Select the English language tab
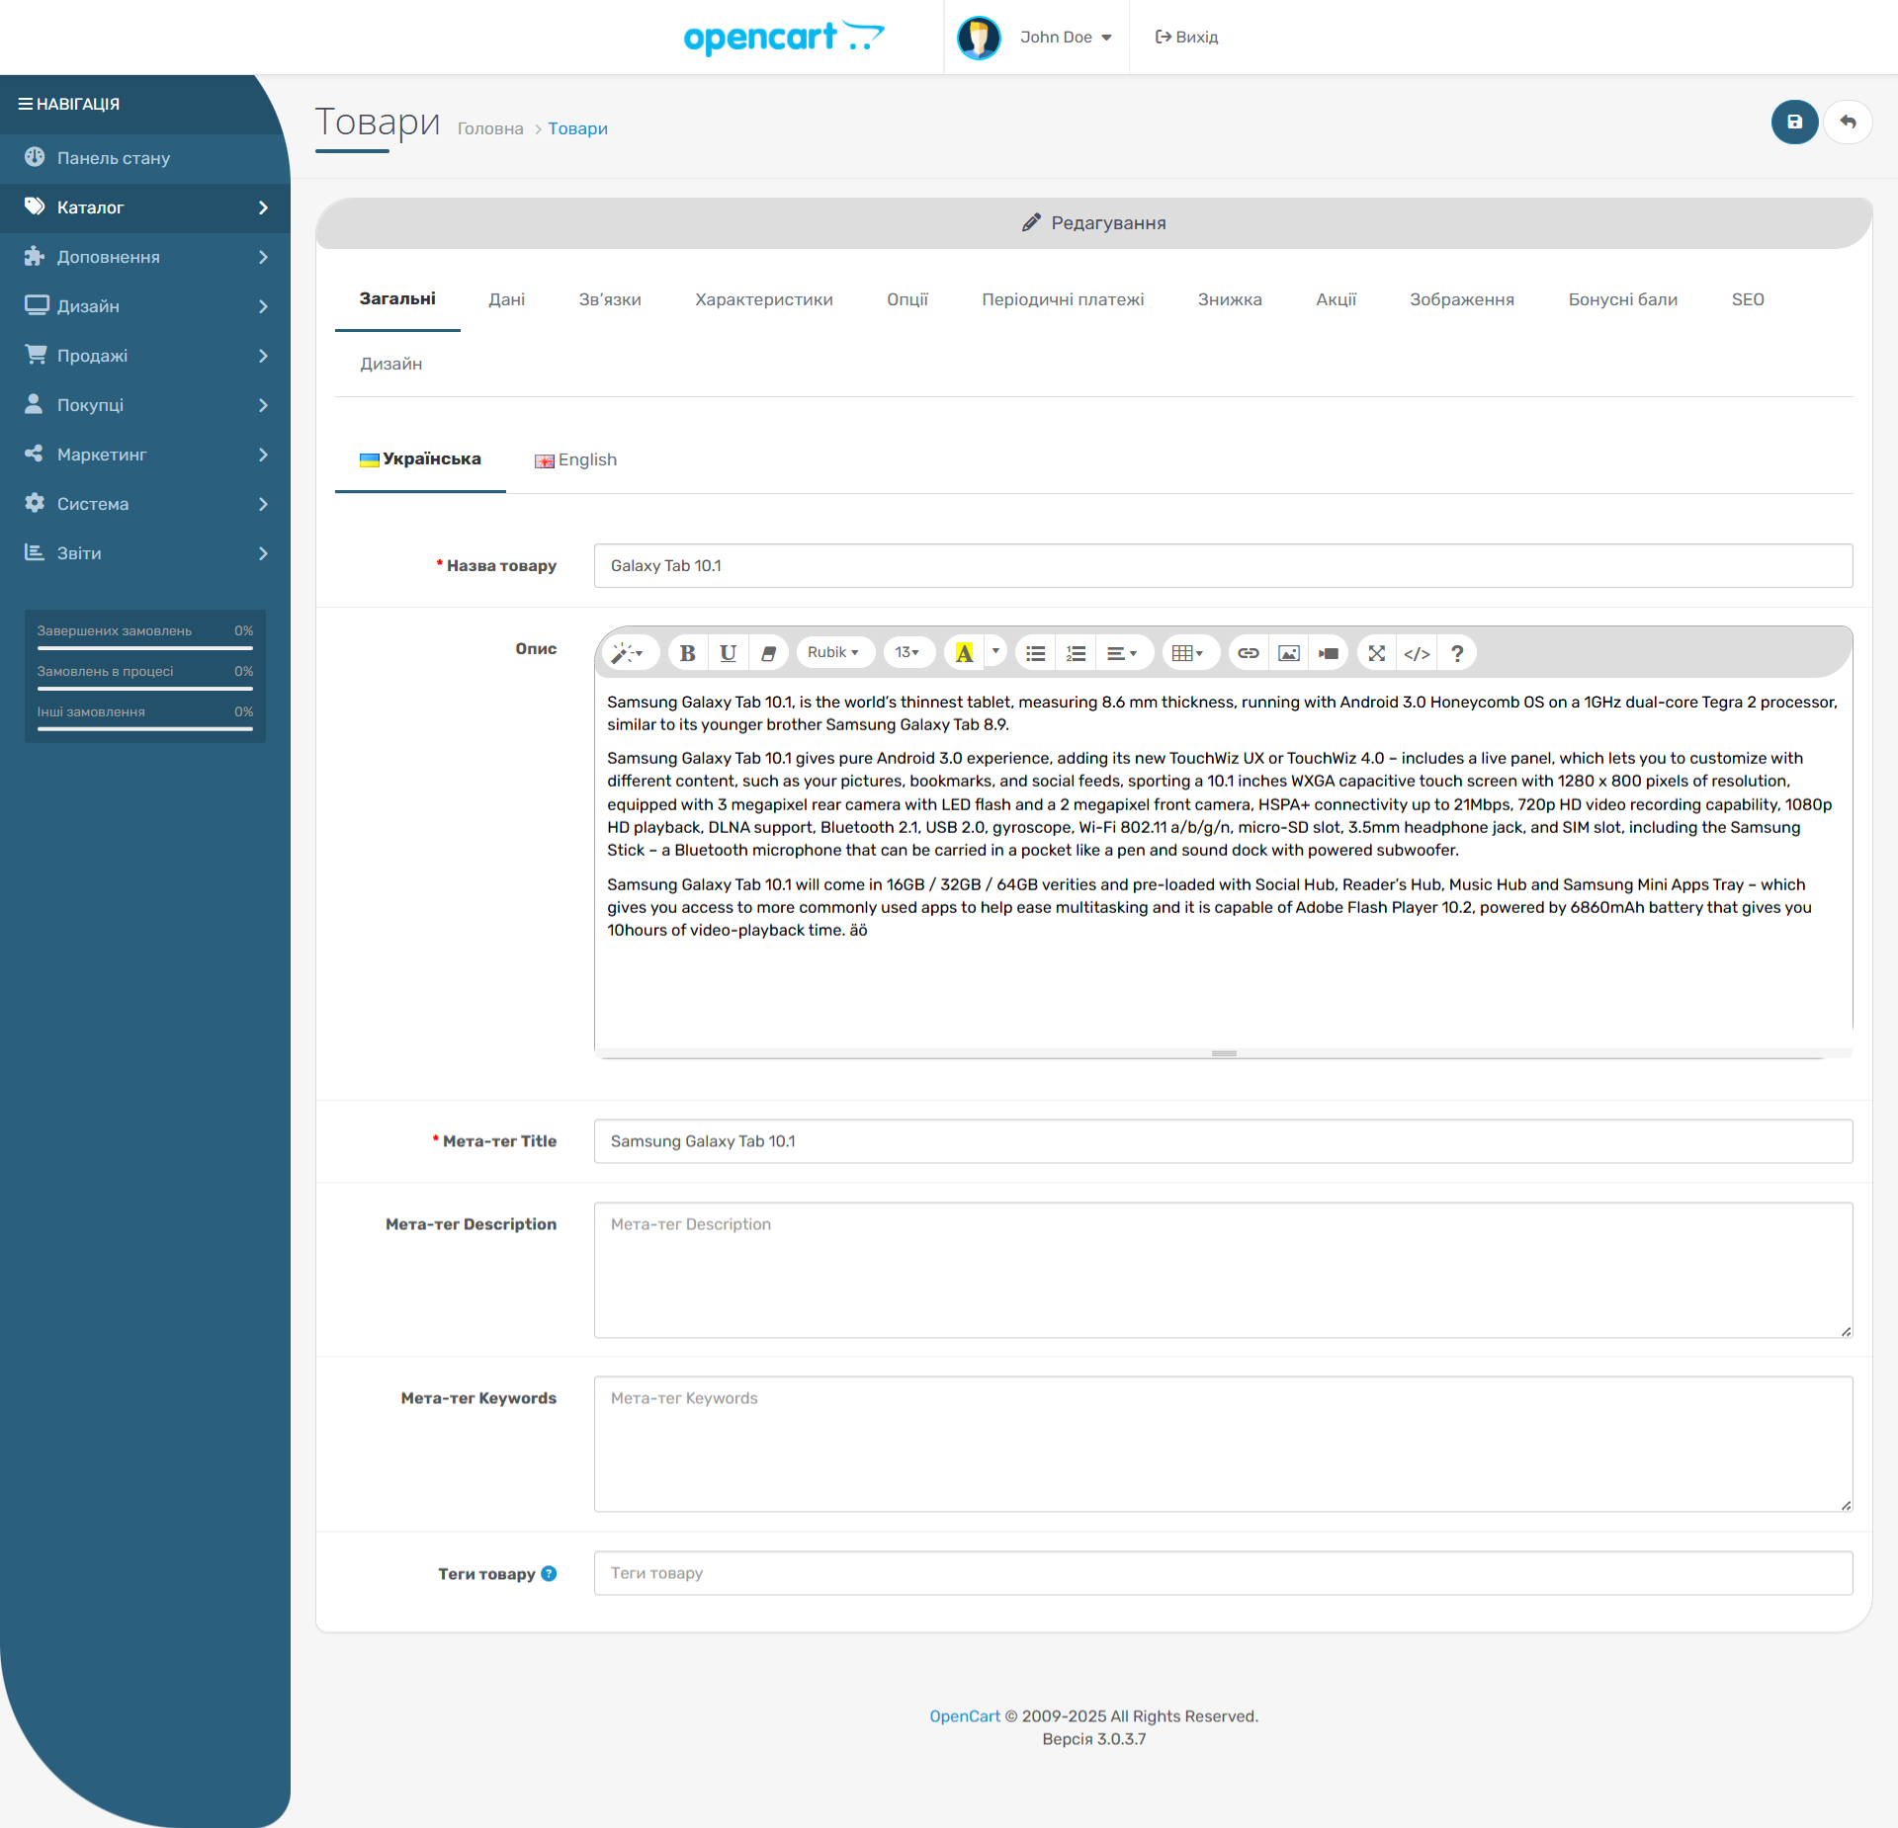 pyautogui.click(x=576, y=459)
